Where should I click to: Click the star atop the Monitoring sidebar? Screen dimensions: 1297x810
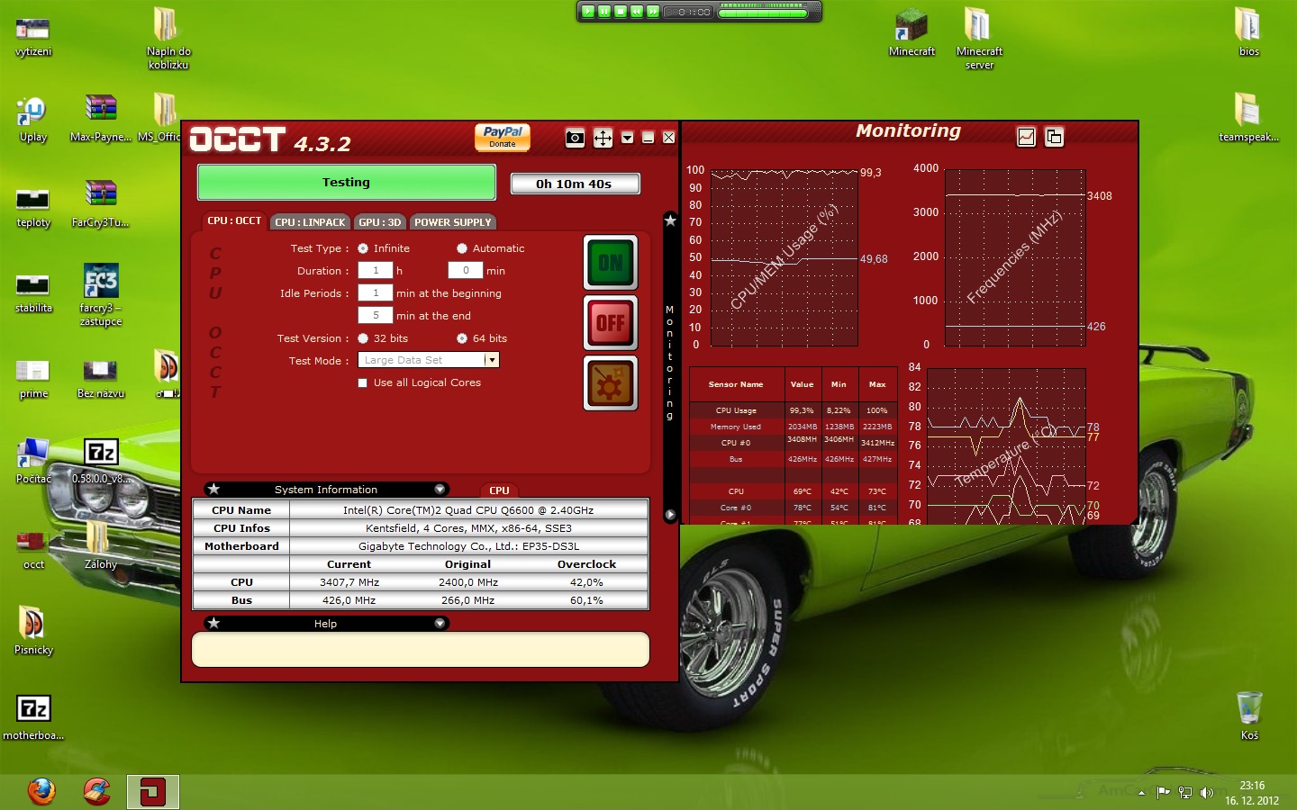(670, 220)
